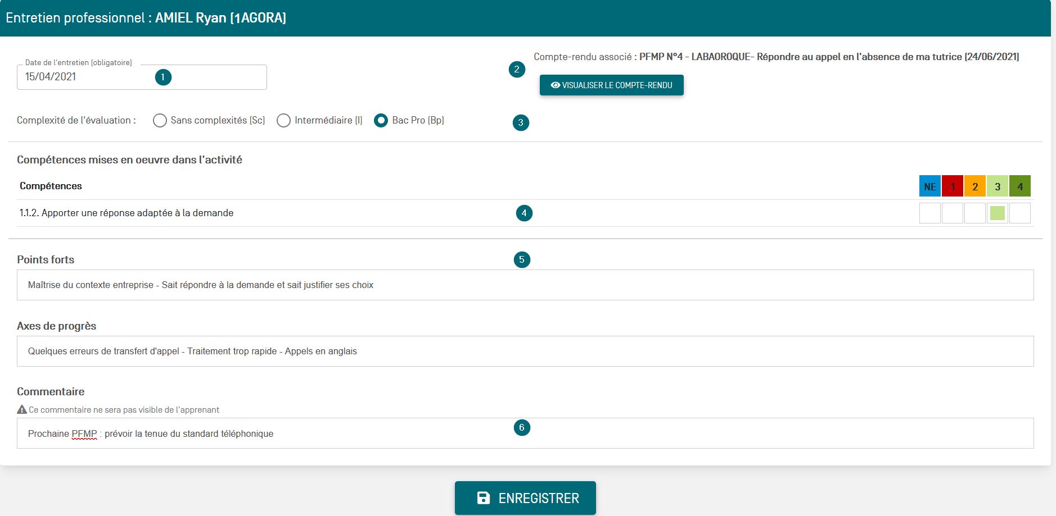Click the numbered marker 2 badge

click(517, 70)
